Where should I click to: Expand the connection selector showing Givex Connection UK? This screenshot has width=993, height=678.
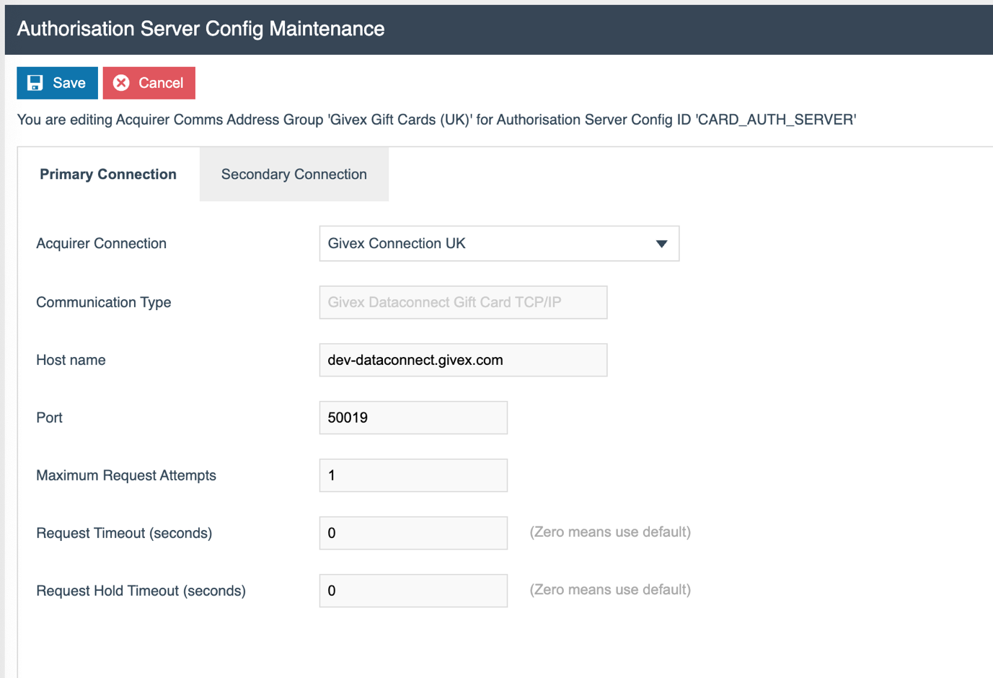click(x=661, y=244)
